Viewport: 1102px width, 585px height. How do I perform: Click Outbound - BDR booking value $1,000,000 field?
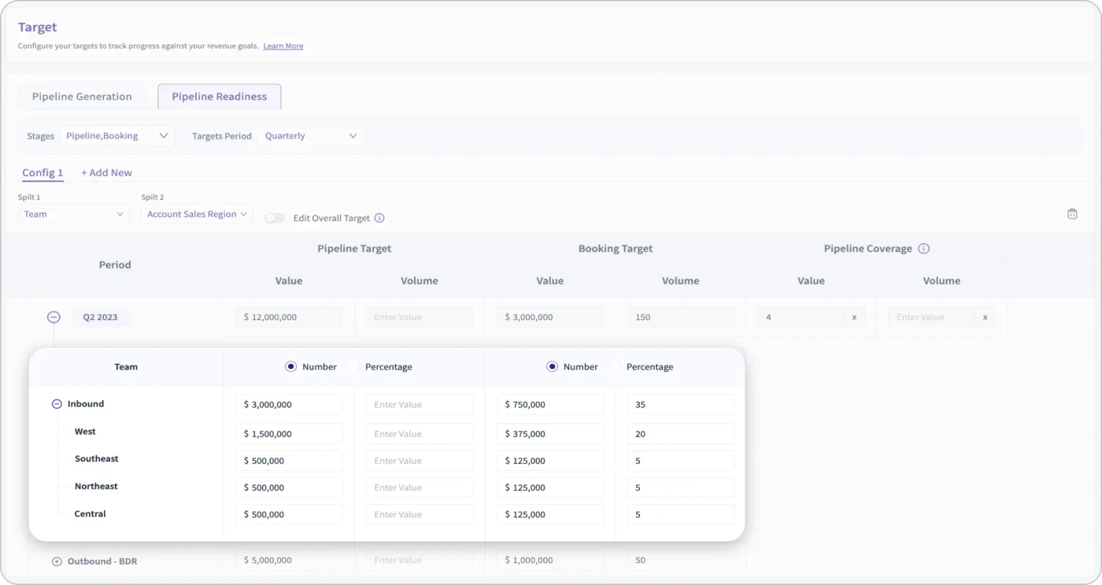pyautogui.click(x=550, y=560)
